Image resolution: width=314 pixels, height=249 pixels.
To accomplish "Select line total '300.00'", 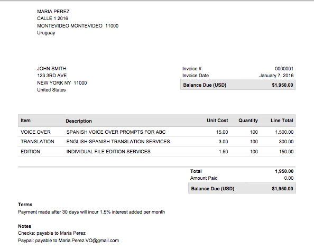I will pos(286,142).
